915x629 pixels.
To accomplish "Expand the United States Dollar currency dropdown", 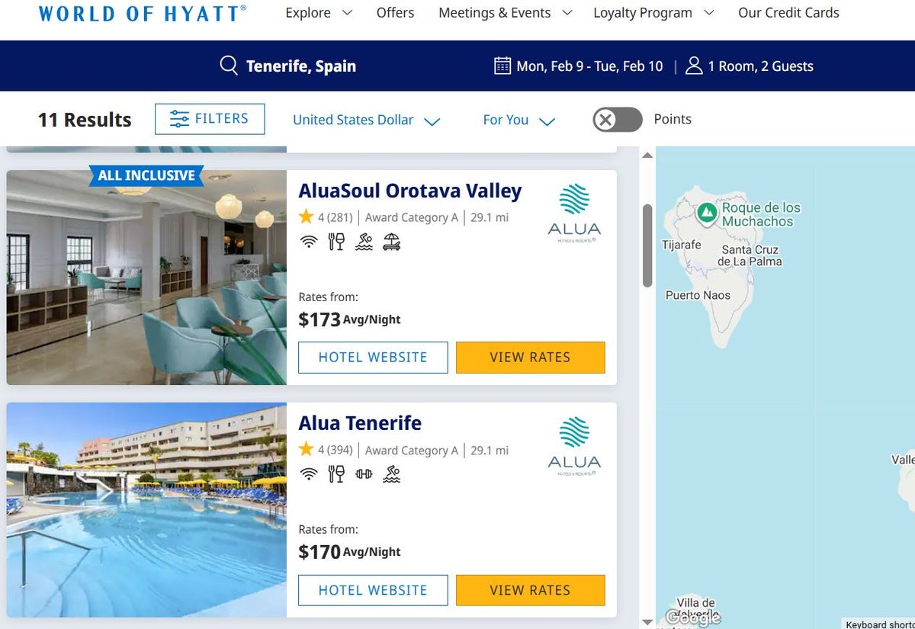I will (366, 120).
